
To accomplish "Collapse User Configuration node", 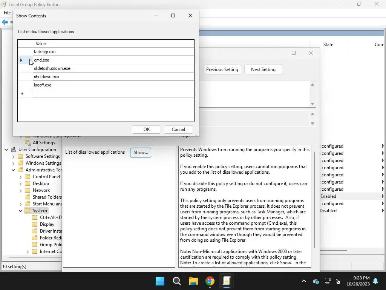I will click(6, 150).
